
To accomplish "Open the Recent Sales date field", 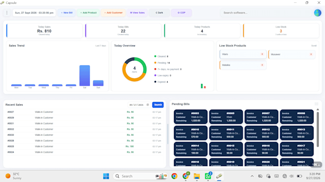I will tap(139, 105).
